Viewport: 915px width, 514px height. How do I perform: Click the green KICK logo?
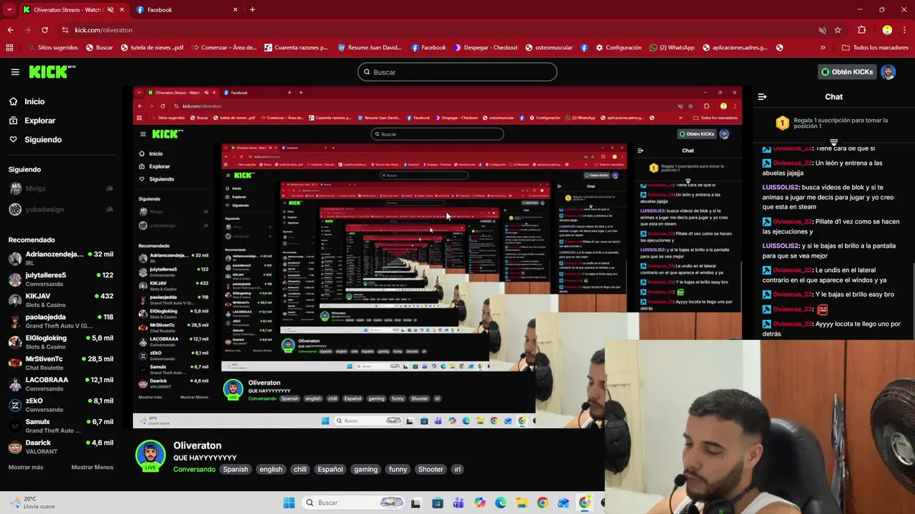pos(51,71)
